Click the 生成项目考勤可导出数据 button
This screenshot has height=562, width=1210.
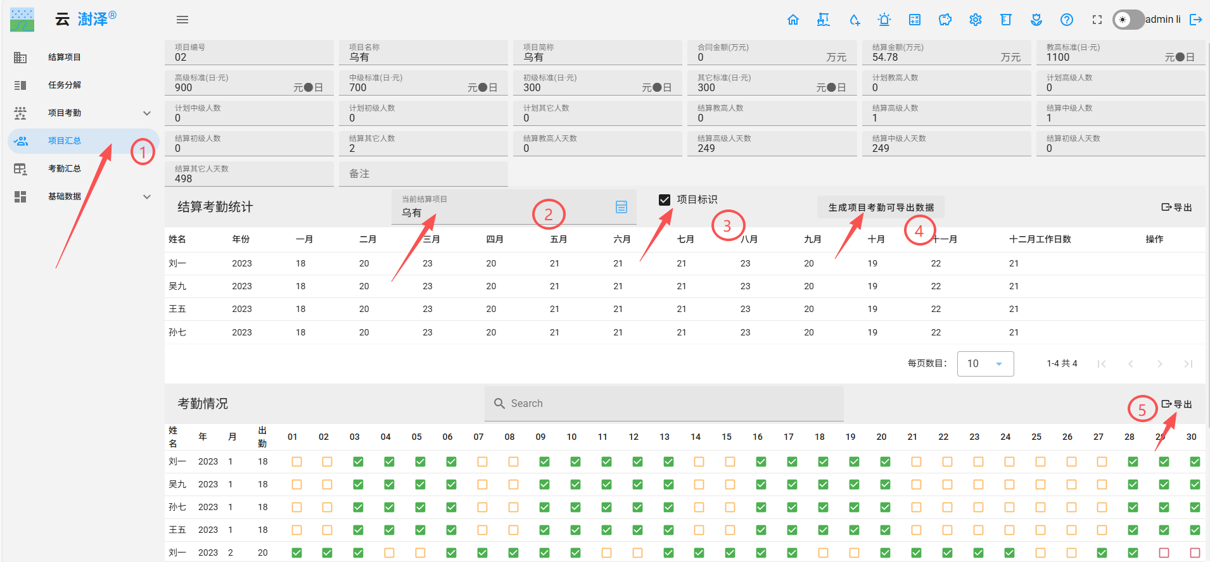pos(881,208)
